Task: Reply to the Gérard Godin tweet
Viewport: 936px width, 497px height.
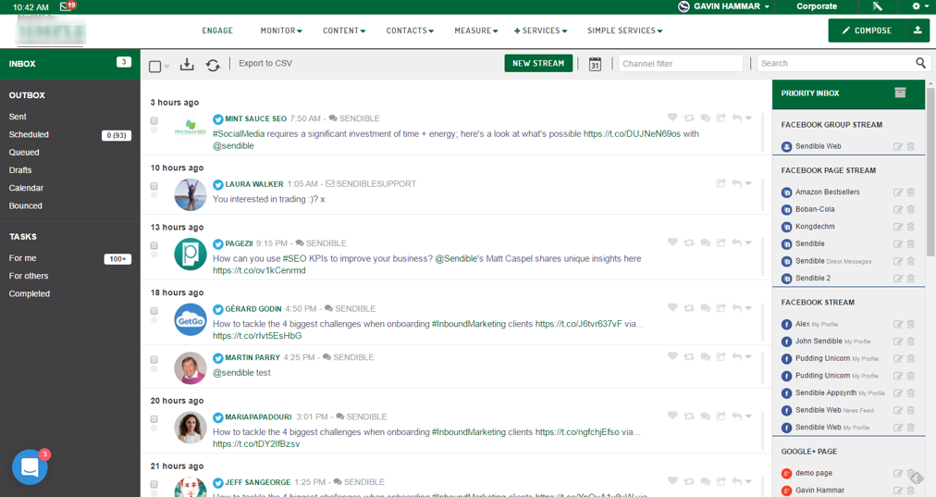Action: click(x=736, y=308)
